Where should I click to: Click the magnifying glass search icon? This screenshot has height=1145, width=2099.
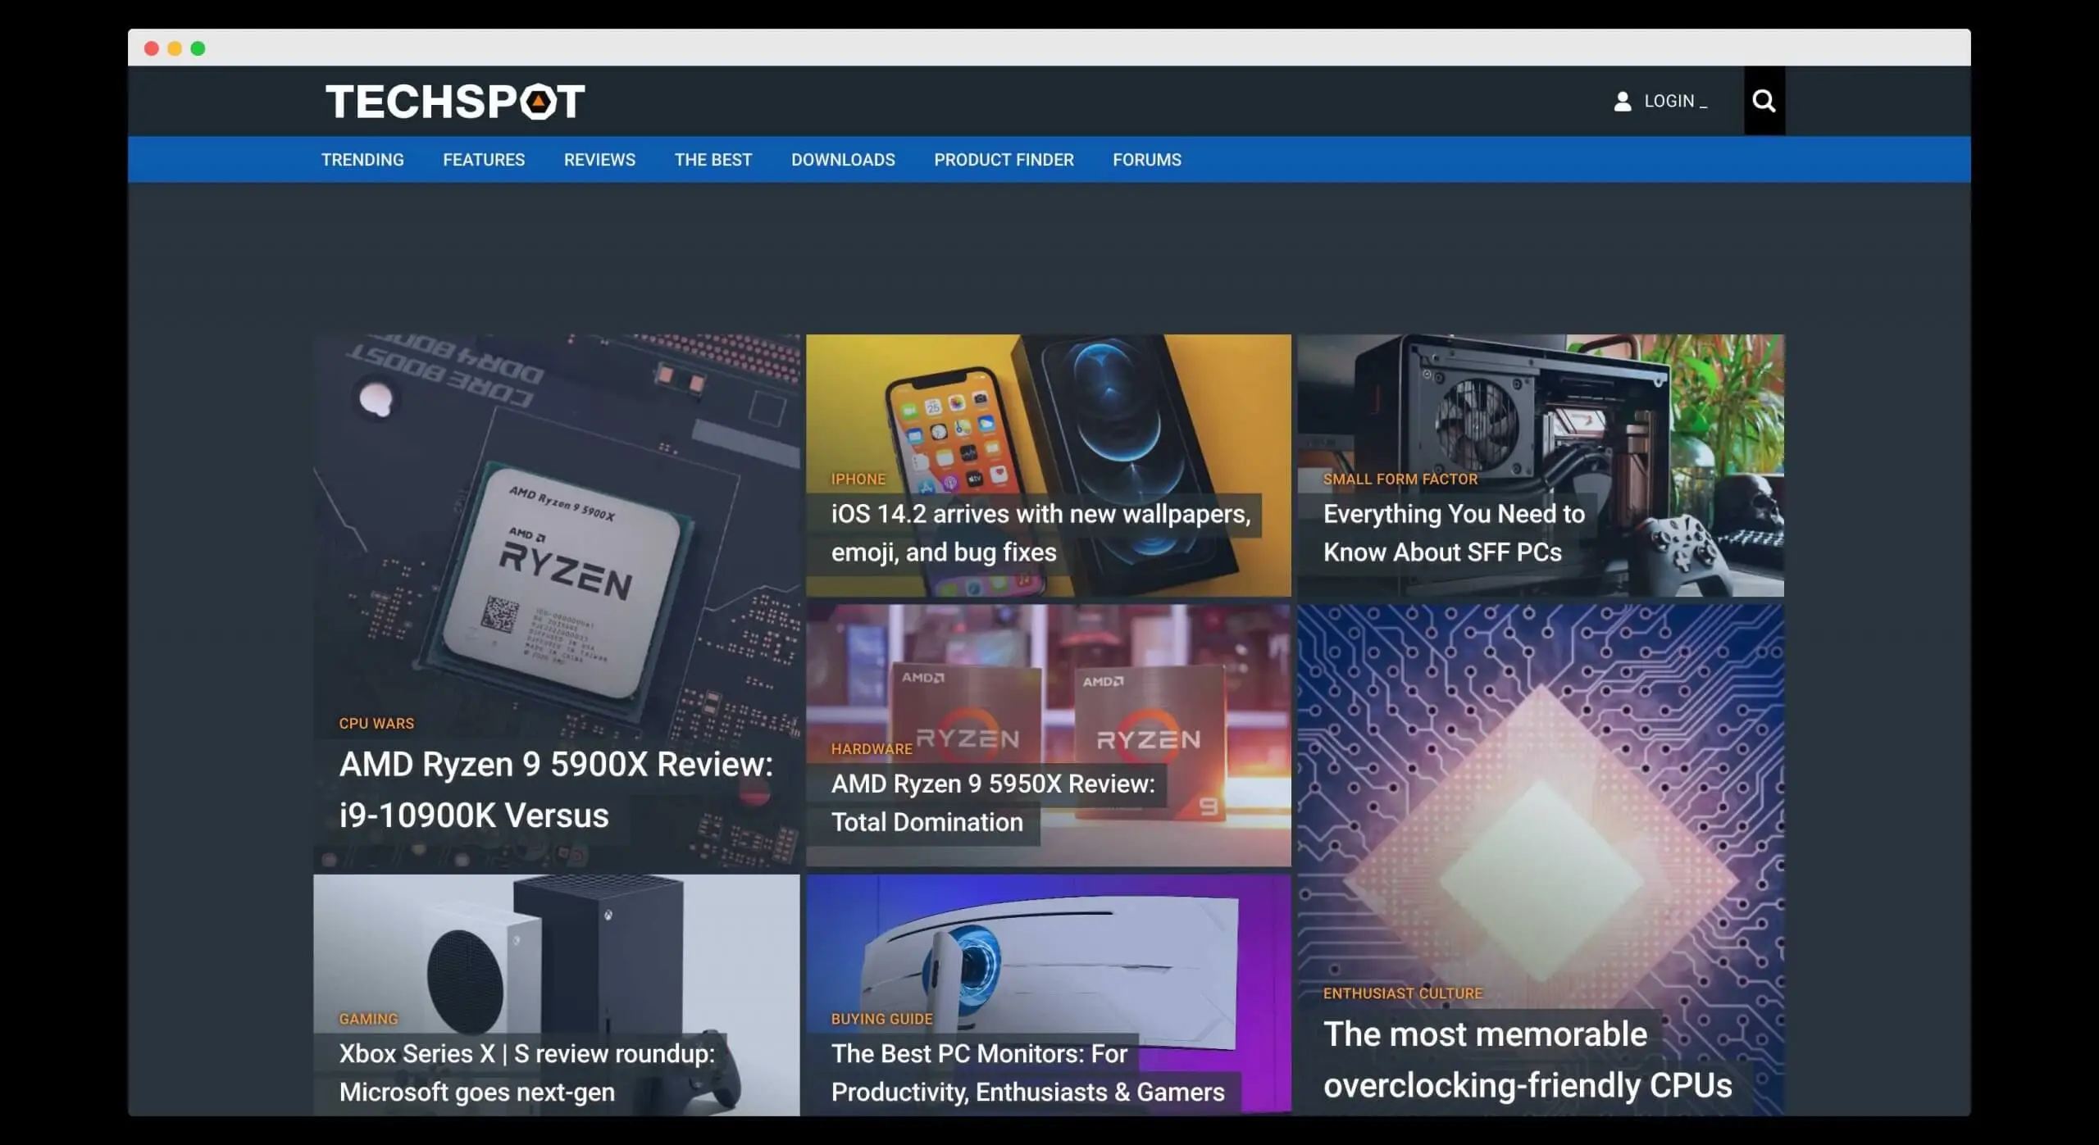point(1764,101)
